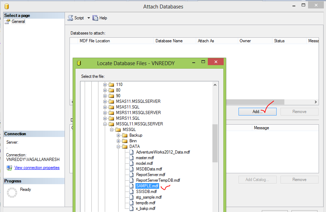Image resolution: width=326 pixels, height=212 pixels.
Task: Select MSDBData.mdf file
Action: (x=149, y=169)
